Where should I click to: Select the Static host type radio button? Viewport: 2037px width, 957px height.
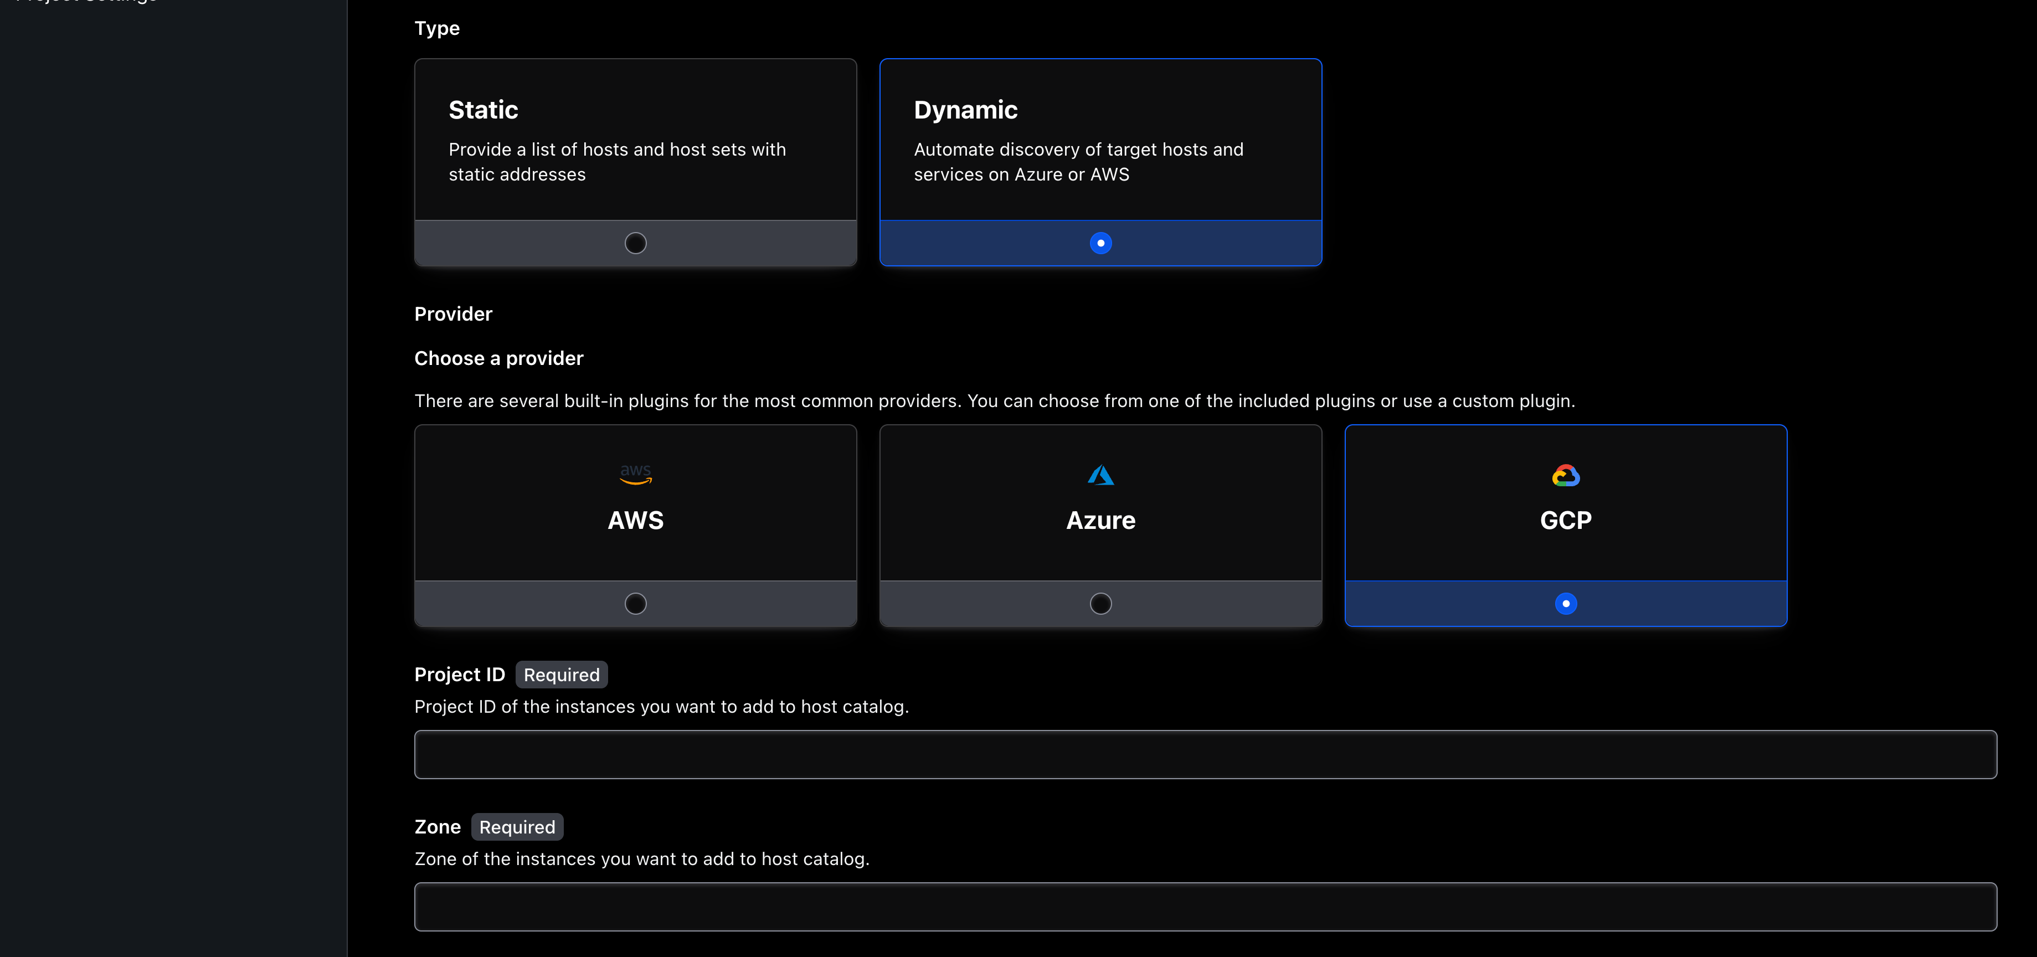[x=635, y=243]
